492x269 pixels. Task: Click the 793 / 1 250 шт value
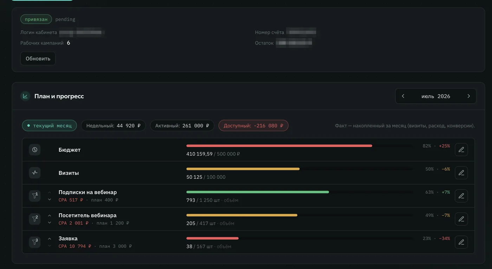coord(203,200)
